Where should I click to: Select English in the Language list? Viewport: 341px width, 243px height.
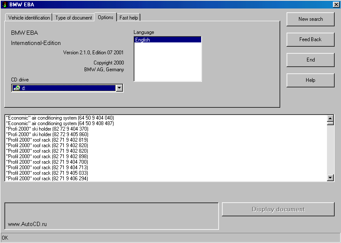tap(168, 40)
